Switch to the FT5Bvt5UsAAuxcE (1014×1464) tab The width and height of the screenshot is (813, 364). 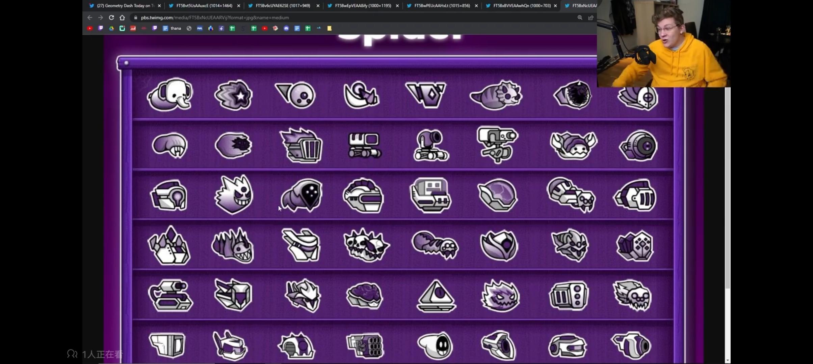(x=204, y=6)
